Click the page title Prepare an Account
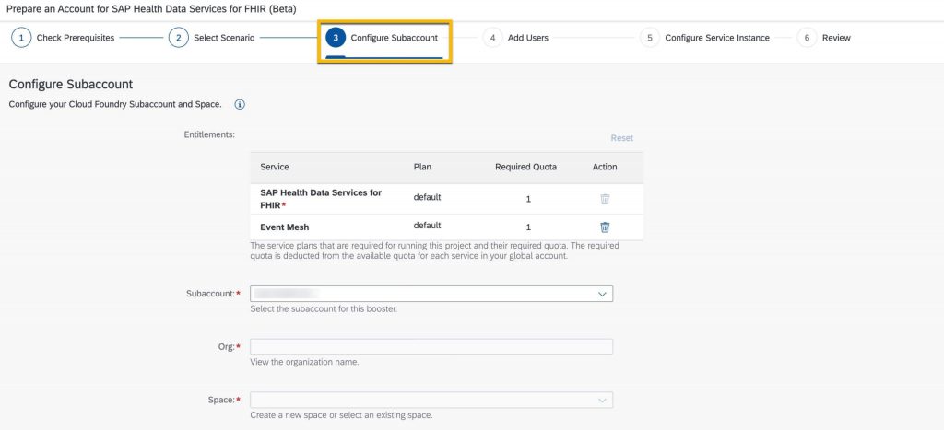This screenshot has width=944, height=430. click(x=150, y=9)
